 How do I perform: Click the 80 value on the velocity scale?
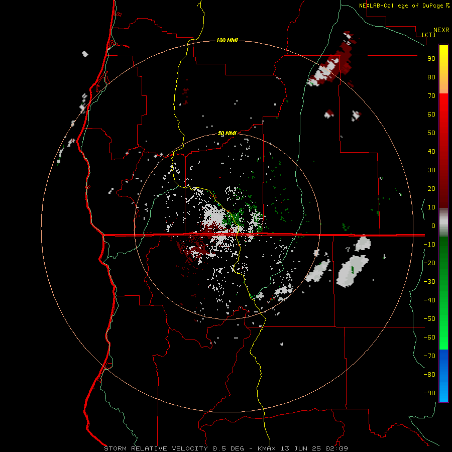click(x=431, y=77)
